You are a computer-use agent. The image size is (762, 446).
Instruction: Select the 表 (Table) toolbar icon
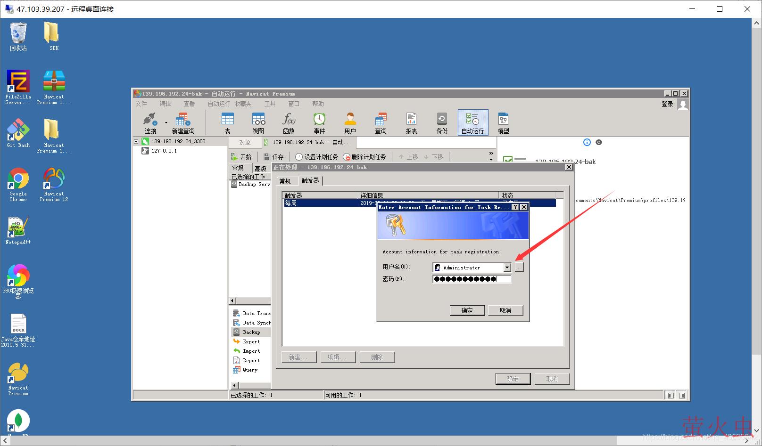[x=227, y=122]
